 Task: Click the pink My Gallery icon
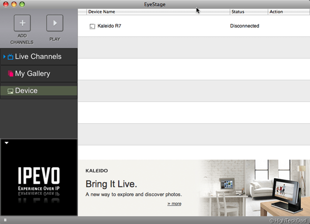click(x=10, y=74)
